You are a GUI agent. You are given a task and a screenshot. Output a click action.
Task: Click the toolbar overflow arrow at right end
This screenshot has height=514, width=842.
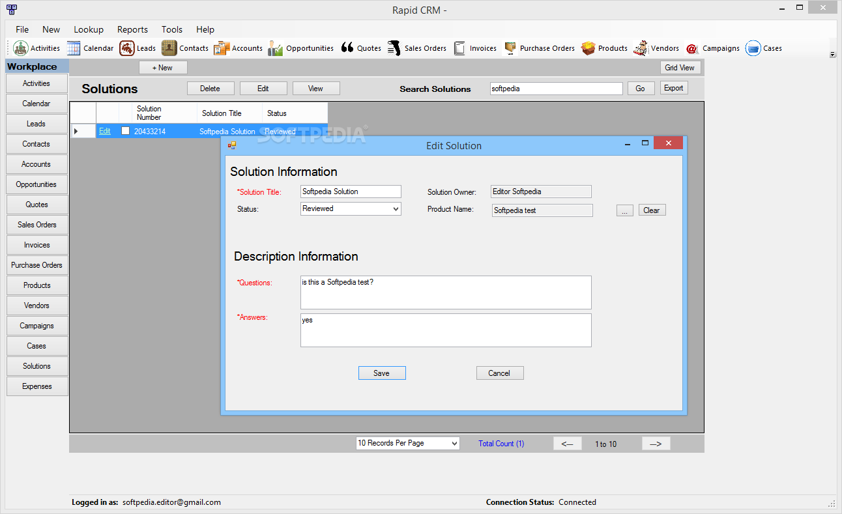point(832,55)
